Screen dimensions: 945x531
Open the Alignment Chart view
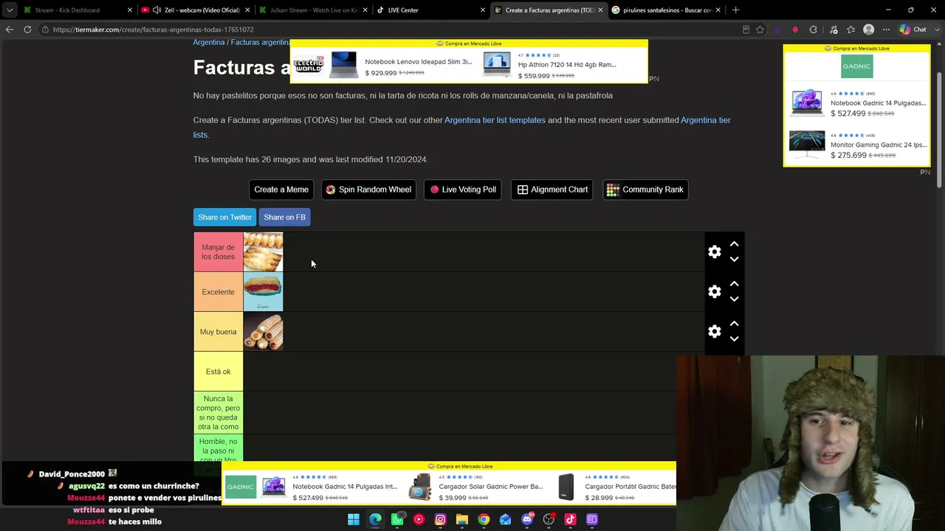(x=552, y=190)
